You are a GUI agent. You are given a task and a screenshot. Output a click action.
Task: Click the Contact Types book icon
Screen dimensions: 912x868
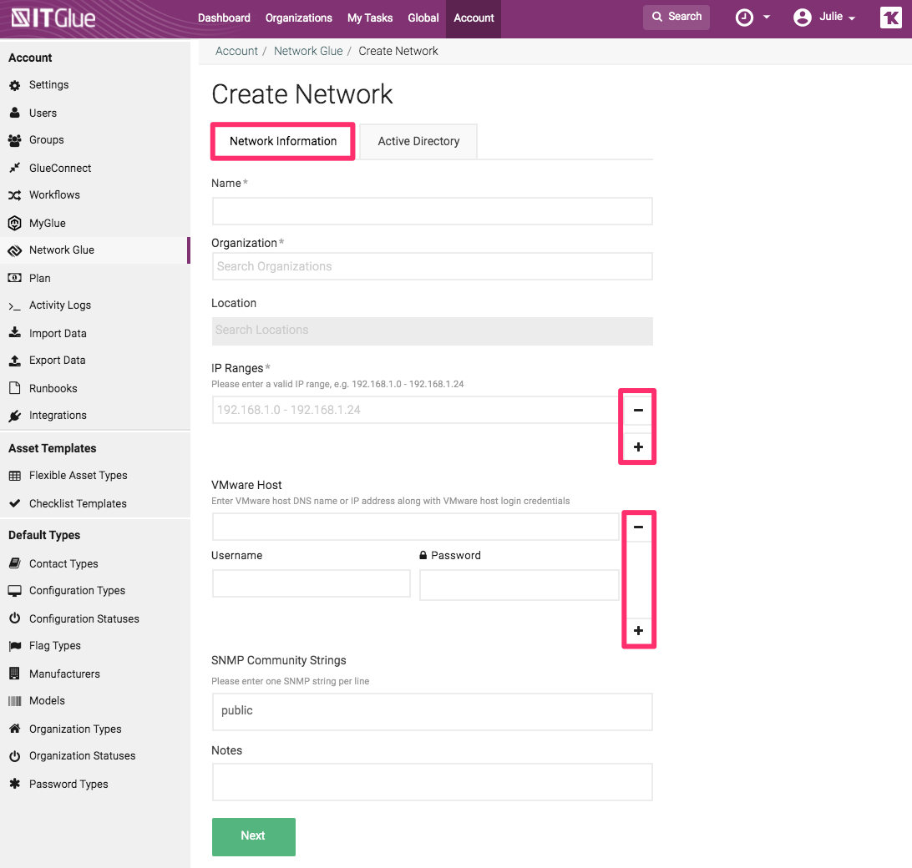tap(14, 563)
